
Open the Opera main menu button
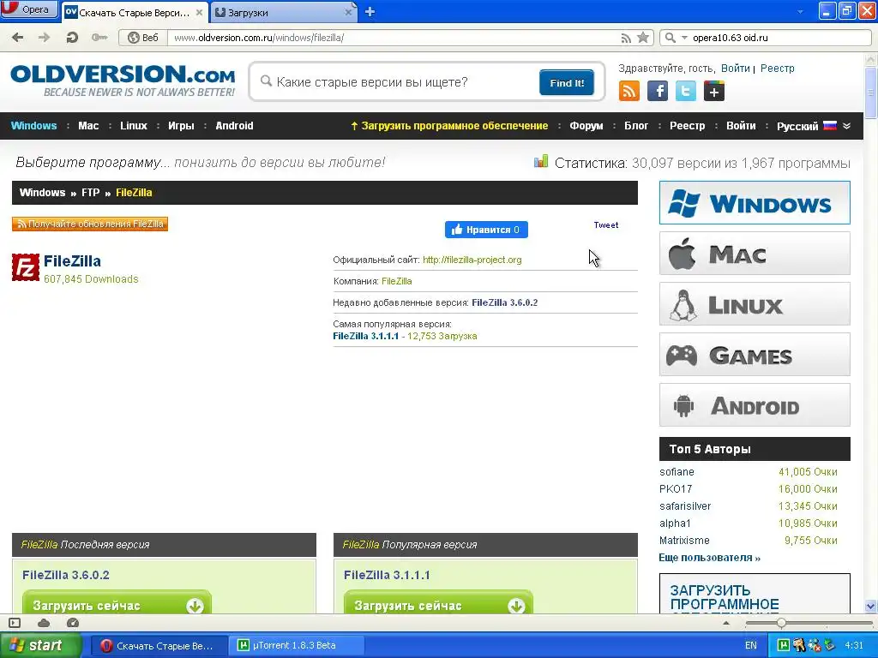[29, 9]
